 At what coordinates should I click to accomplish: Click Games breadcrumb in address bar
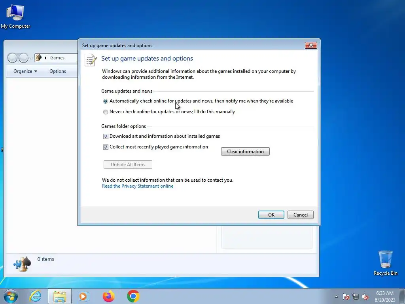[x=57, y=58]
